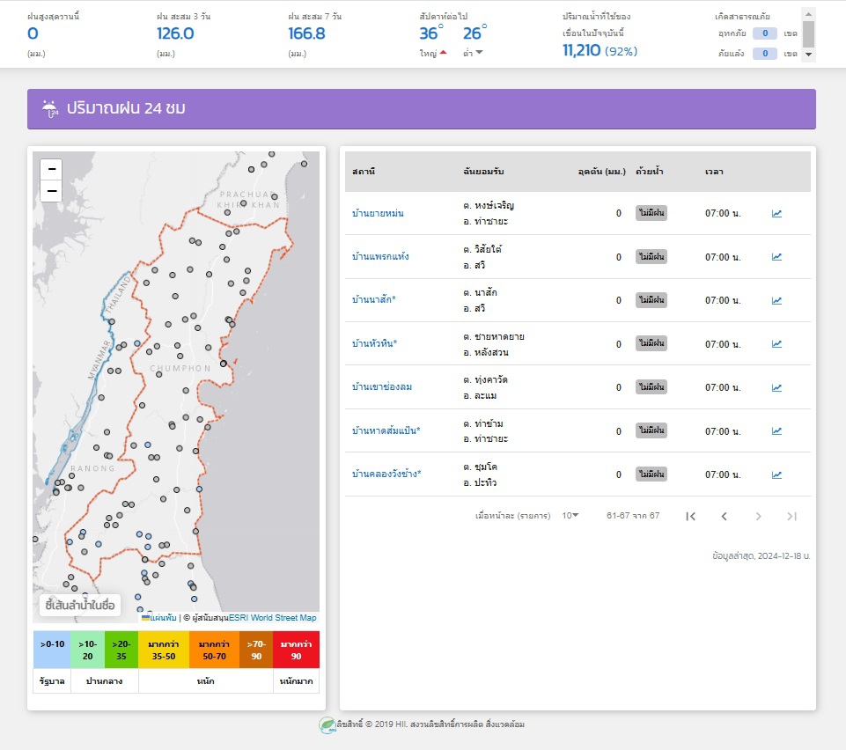Select the 50-70 orange legend swatch
Screen dimensions: 846x750
[214, 650]
